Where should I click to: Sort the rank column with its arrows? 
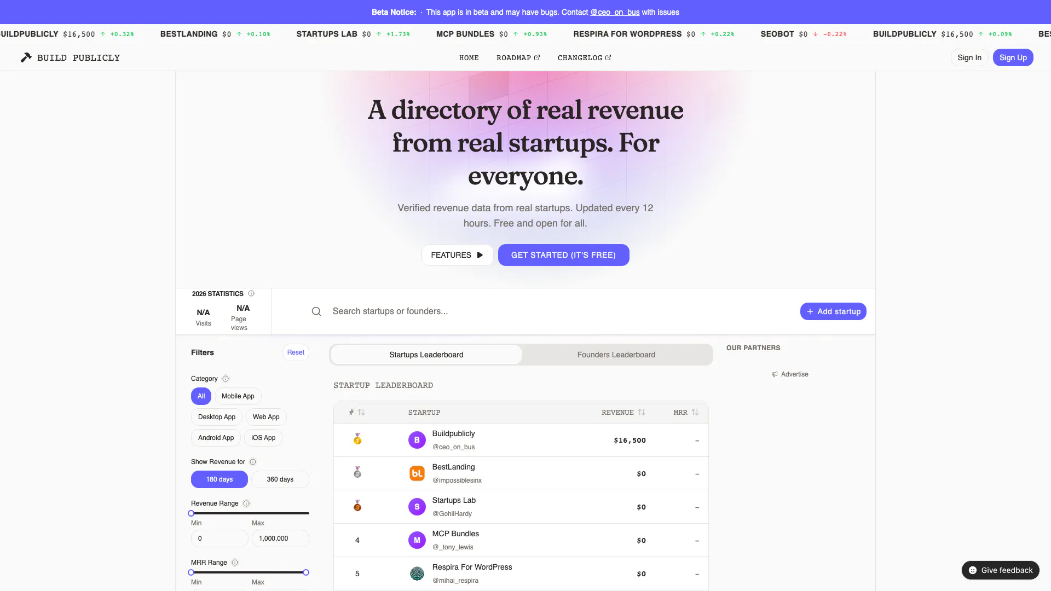click(362, 412)
